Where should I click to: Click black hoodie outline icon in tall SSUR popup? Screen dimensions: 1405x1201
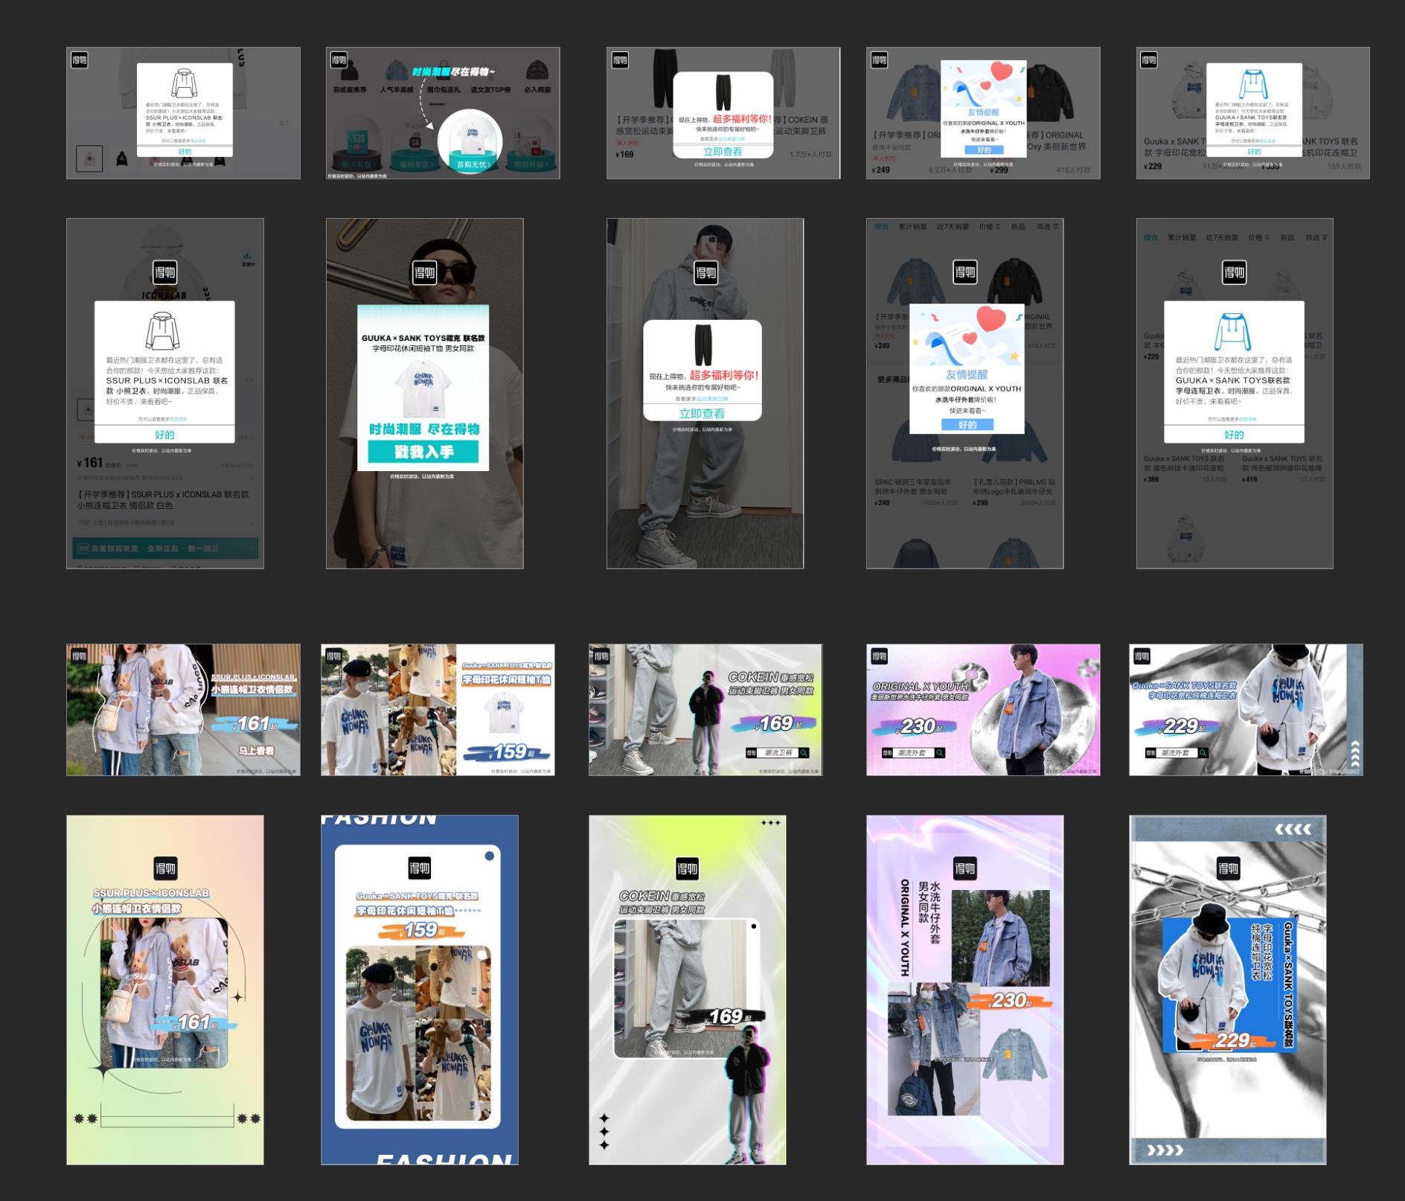pyautogui.click(x=162, y=330)
